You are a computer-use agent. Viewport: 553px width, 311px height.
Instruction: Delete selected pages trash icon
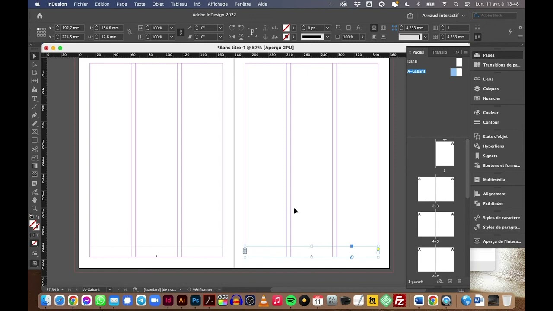point(459,282)
